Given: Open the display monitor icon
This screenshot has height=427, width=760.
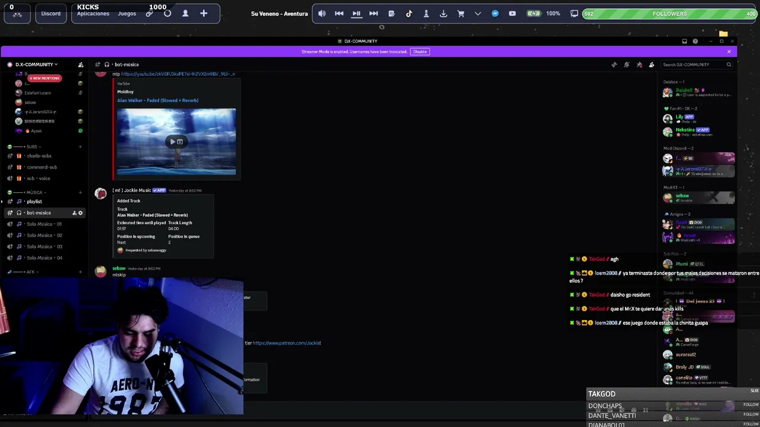Looking at the screenshot, I should [574, 14].
